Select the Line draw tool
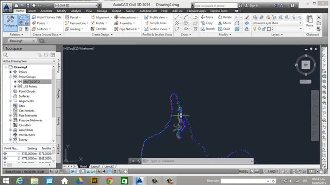Image resolution: width=330 pixels, height=185 pixels. (177, 17)
